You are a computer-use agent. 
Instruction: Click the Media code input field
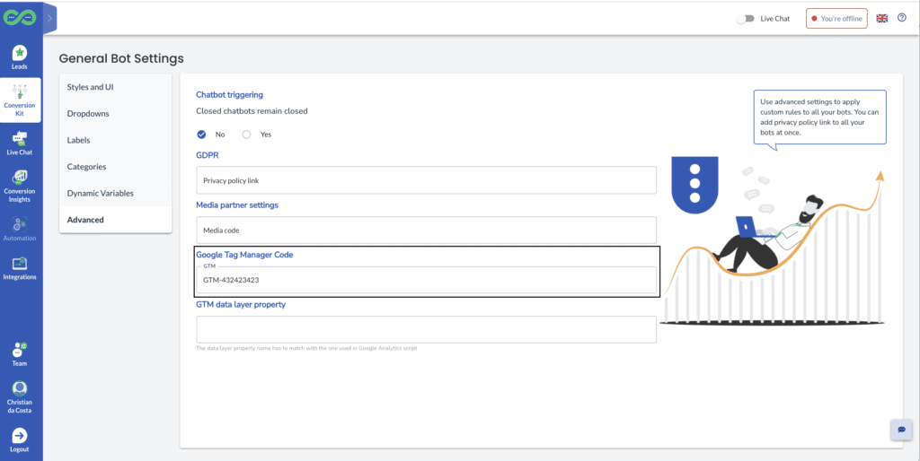pos(426,230)
